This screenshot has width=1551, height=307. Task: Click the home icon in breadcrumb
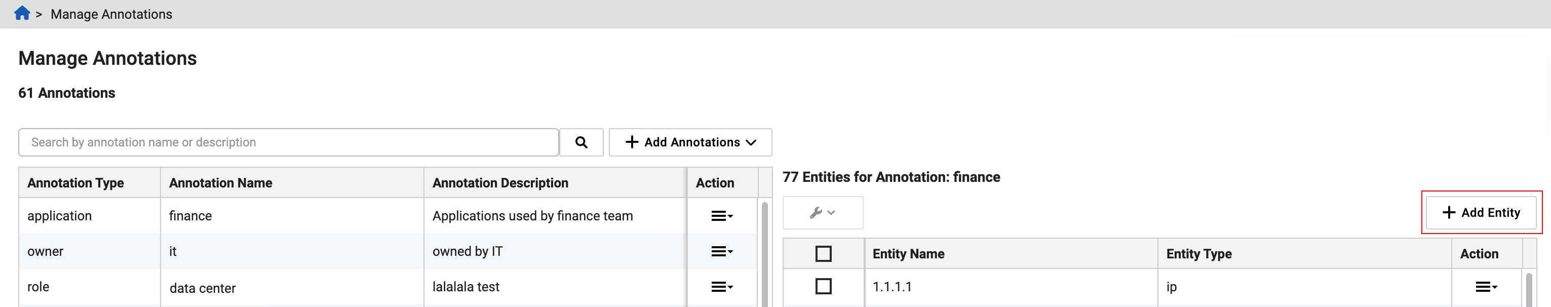tap(22, 13)
